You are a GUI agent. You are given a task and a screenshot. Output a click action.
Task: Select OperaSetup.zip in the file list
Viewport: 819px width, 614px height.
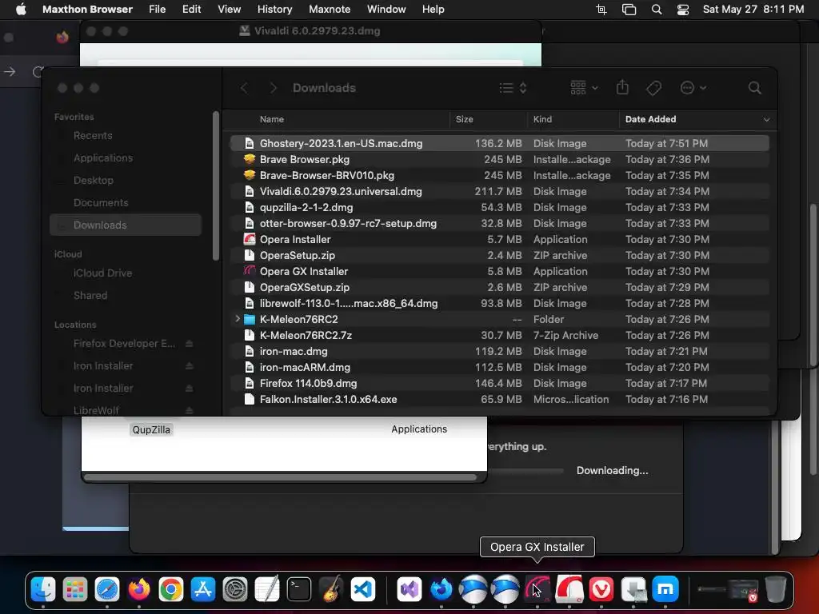(500, 255)
